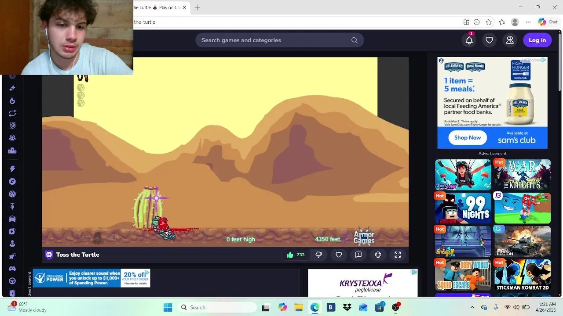Screen dimensions: 563x316
Task: Open the Action lightning sidebar icon
Action: click(x=12, y=169)
